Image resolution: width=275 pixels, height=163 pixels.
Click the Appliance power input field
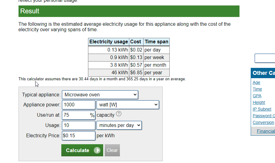pos(79,105)
